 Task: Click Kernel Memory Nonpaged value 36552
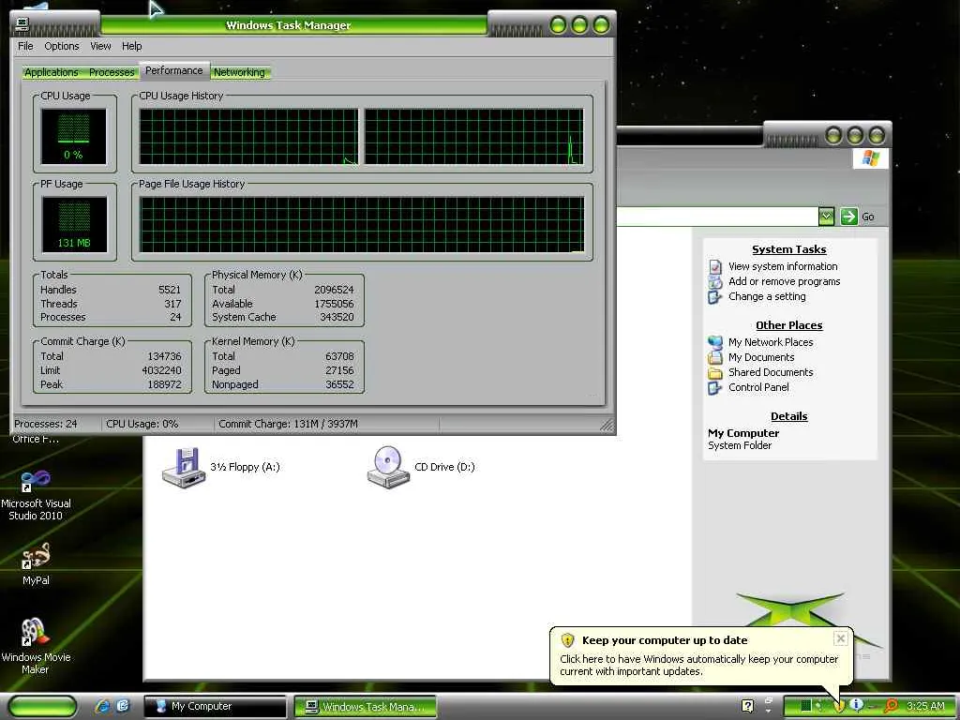coord(339,384)
